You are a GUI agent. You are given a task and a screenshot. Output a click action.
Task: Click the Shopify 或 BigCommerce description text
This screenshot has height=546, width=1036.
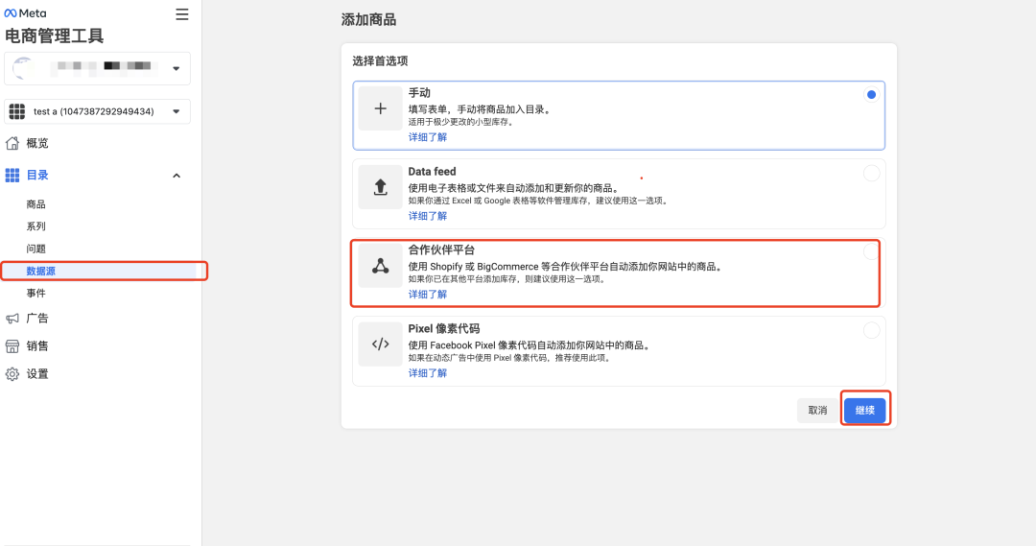pyautogui.click(x=567, y=267)
